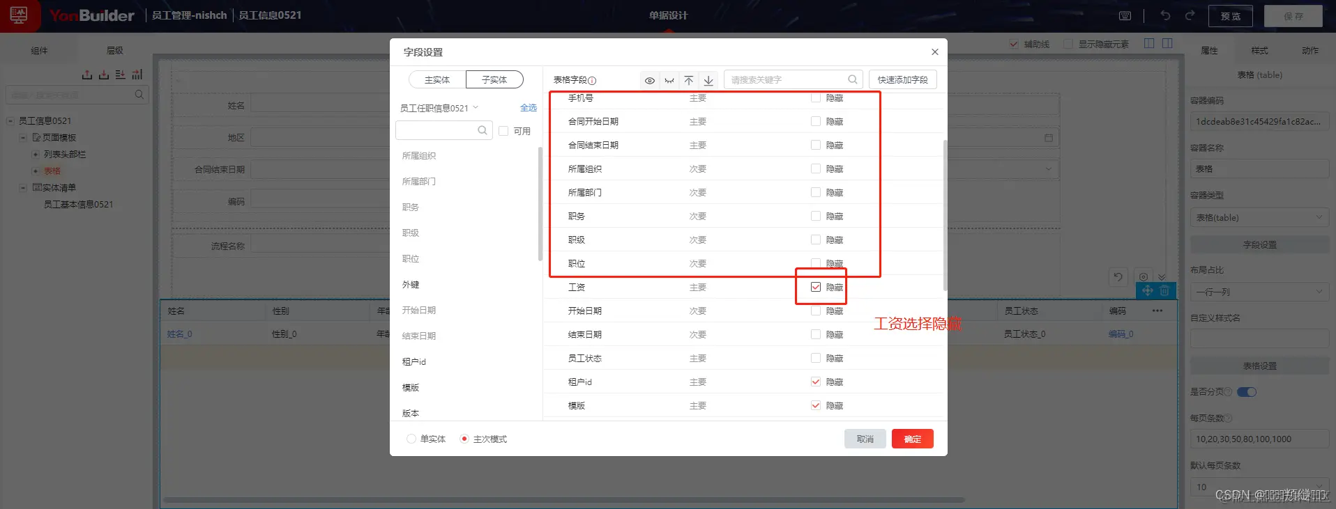Close the 字段设置 dialog with the X

point(935,52)
